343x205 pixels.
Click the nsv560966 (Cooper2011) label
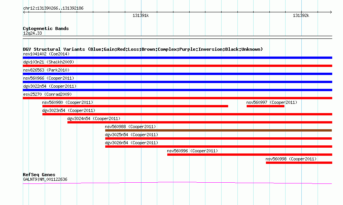[49, 78]
